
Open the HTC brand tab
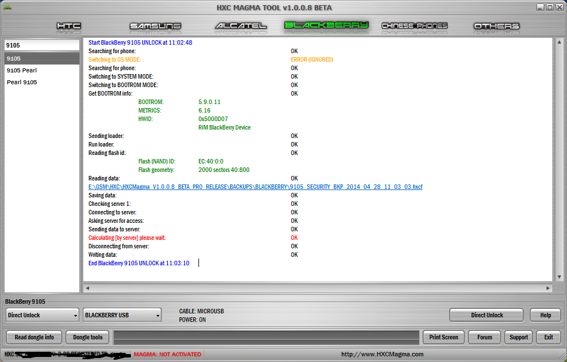point(69,26)
